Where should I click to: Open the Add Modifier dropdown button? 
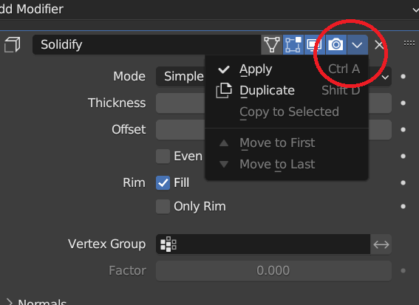click(x=210, y=10)
